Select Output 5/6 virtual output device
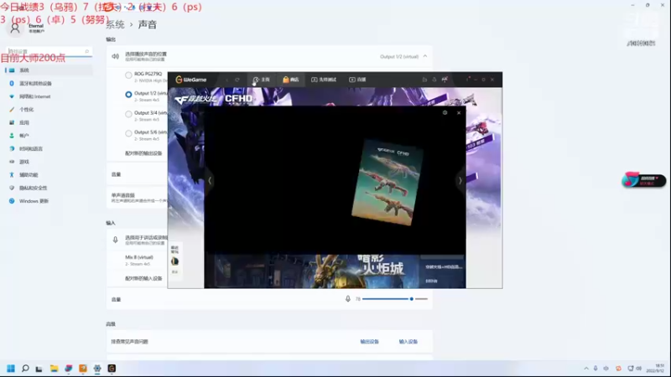Screen dimensions: 671x377 [x=128, y=134]
